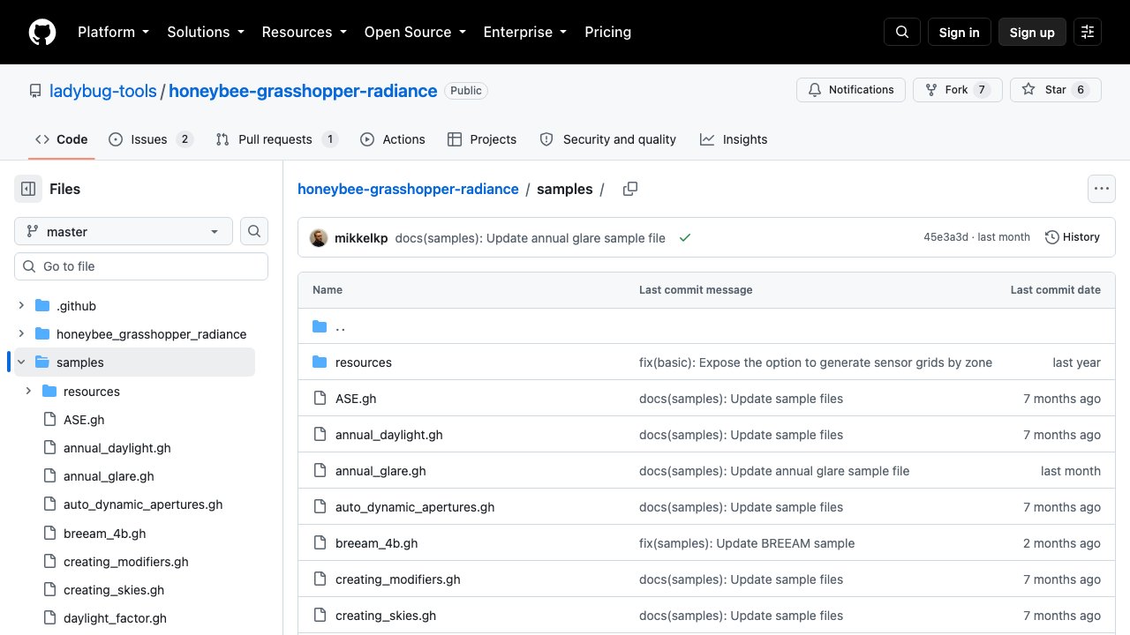Image resolution: width=1130 pixels, height=635 pixels.
Task: Open the Projects tab
Action: coord(482,139)
